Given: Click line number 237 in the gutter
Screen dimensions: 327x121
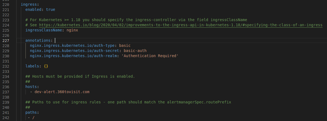Looking at the screenshot, I should [5, 92].
